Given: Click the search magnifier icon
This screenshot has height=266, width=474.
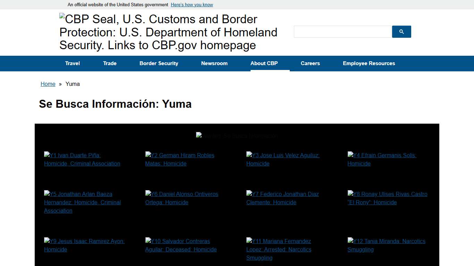Looking at the screenshot, I should coord(401,32).
